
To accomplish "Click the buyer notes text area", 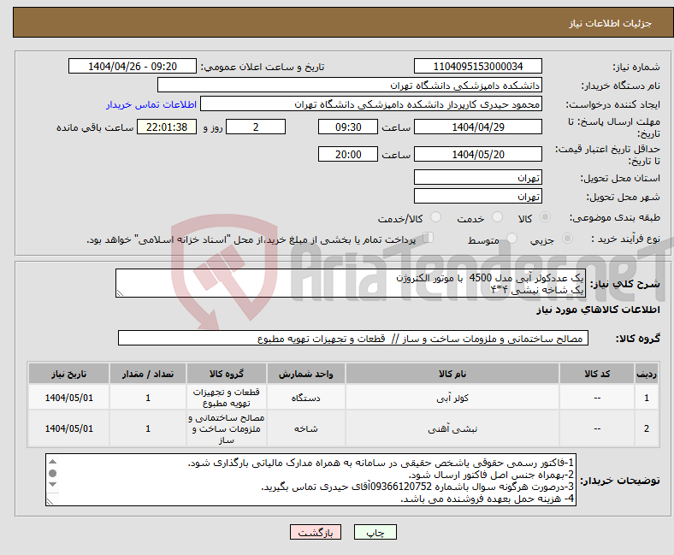I will click(x=310, y=480).
